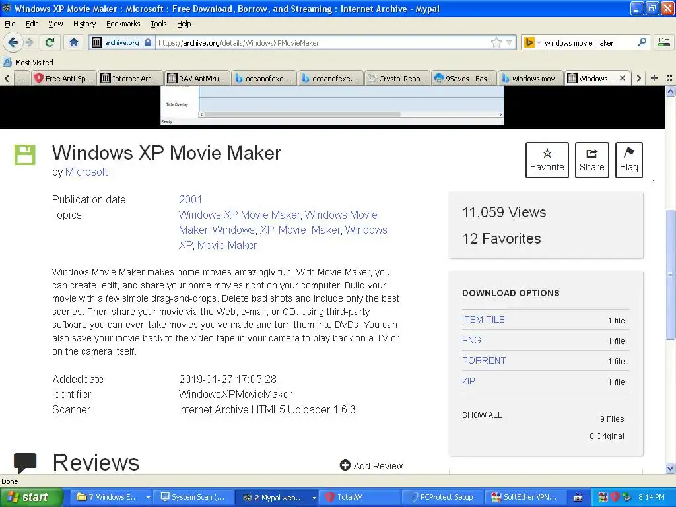Switch to the 9Saves - Eas... tab
The image size is (676, 507).
[464, 78]
